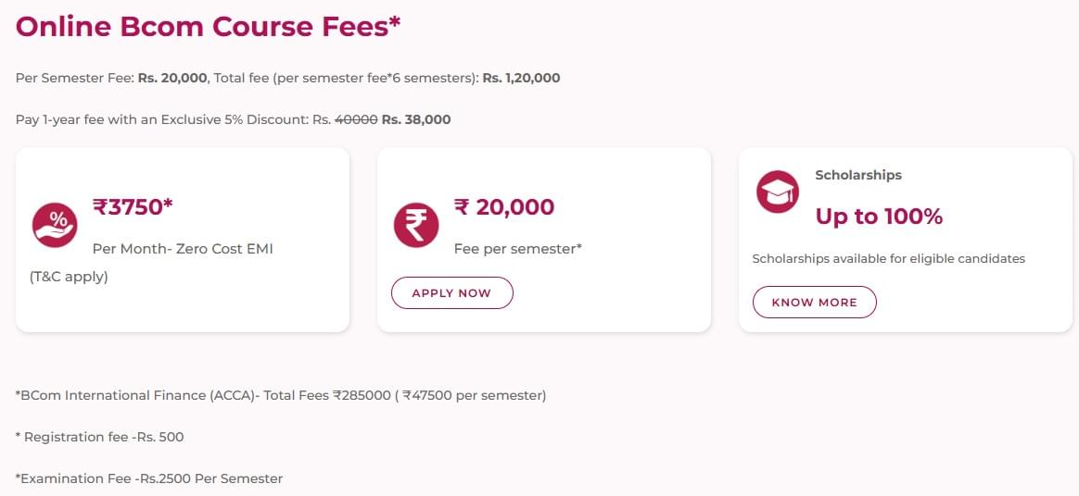Click the BCom International Finance (ACCA) fees note

pyautogui.click(x=281, y=396)
